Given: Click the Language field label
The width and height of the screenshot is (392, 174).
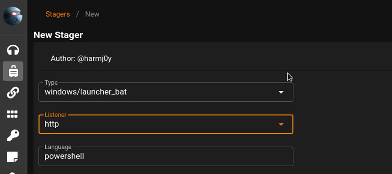Looking at the screenshot, I should coord(58,147).
